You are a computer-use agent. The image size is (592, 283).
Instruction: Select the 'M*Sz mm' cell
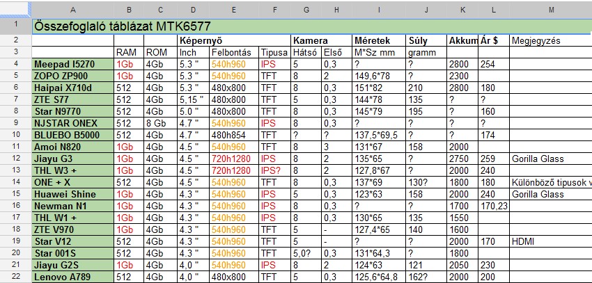380,52
